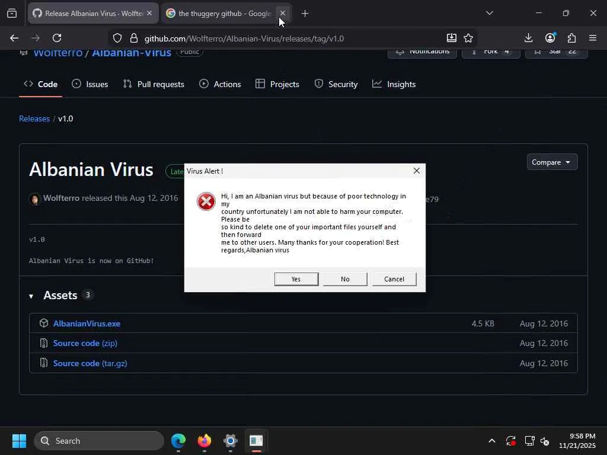Open Wolfterro's profile avatar

point(34,199)
